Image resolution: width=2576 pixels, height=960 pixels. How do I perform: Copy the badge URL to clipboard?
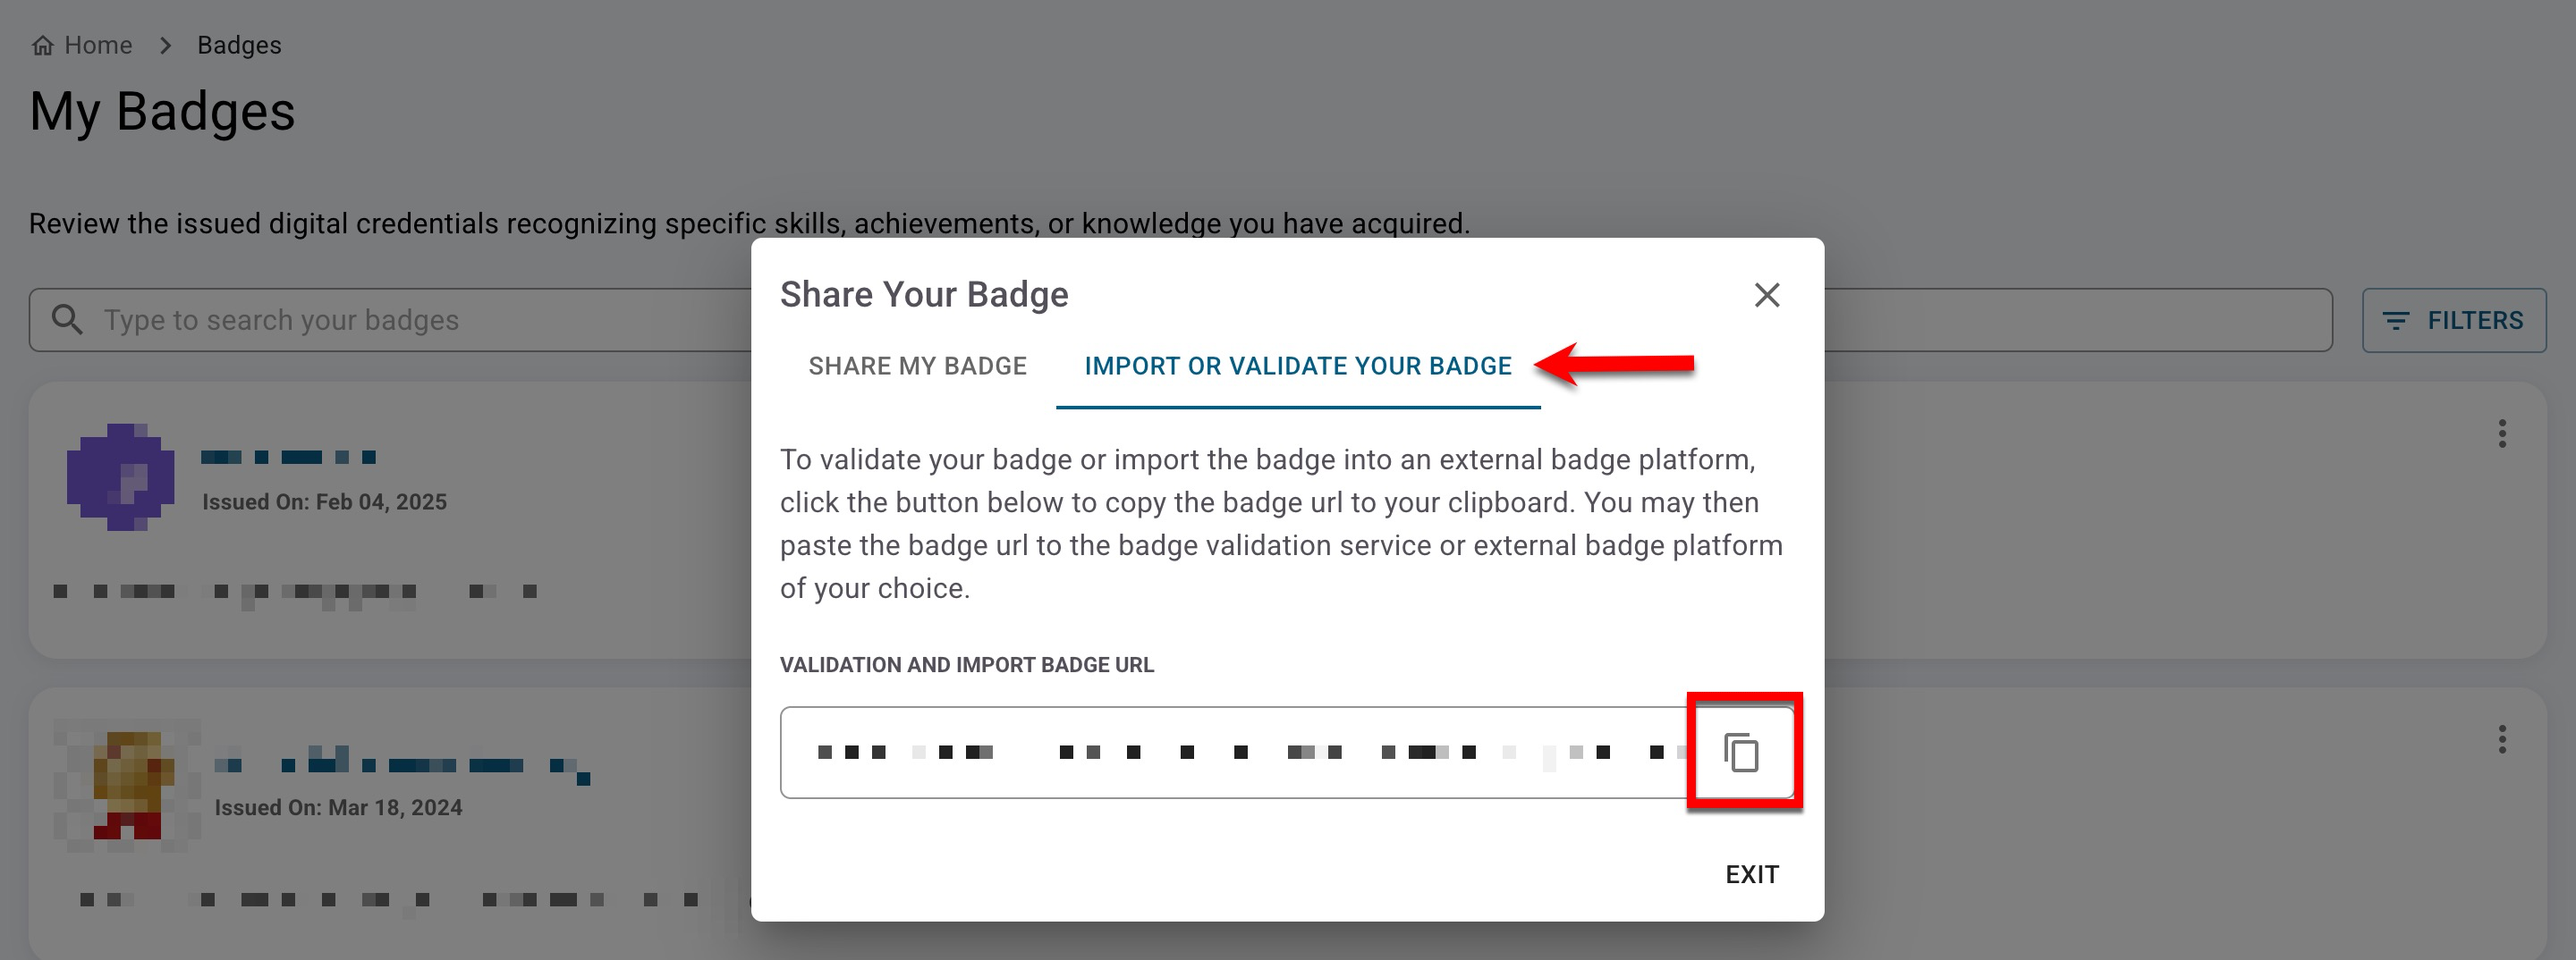tap(1741, 753)
